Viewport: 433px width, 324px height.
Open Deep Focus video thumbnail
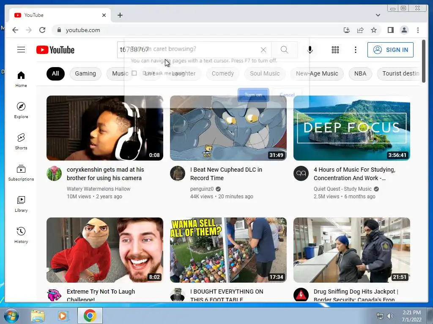tap(351, 128)
